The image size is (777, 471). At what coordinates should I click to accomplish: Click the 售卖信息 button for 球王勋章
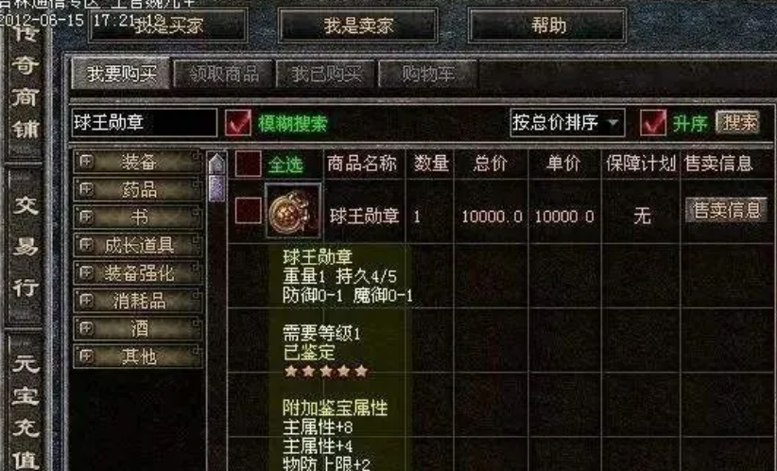pyautogui.click(x=727, y=210)
